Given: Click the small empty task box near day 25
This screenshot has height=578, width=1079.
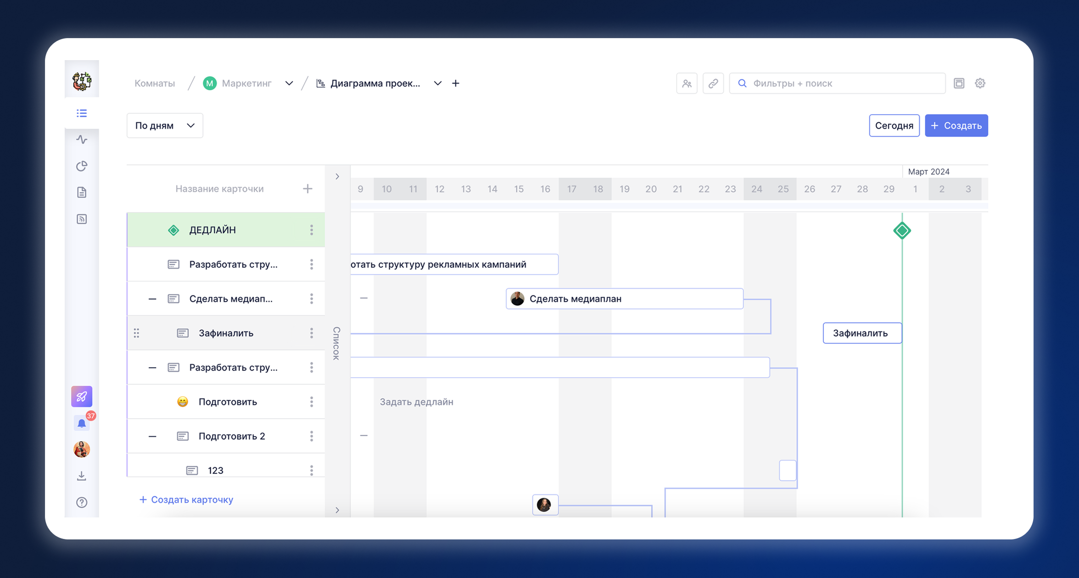Looking at the screenshot, I should click(788, 471).
